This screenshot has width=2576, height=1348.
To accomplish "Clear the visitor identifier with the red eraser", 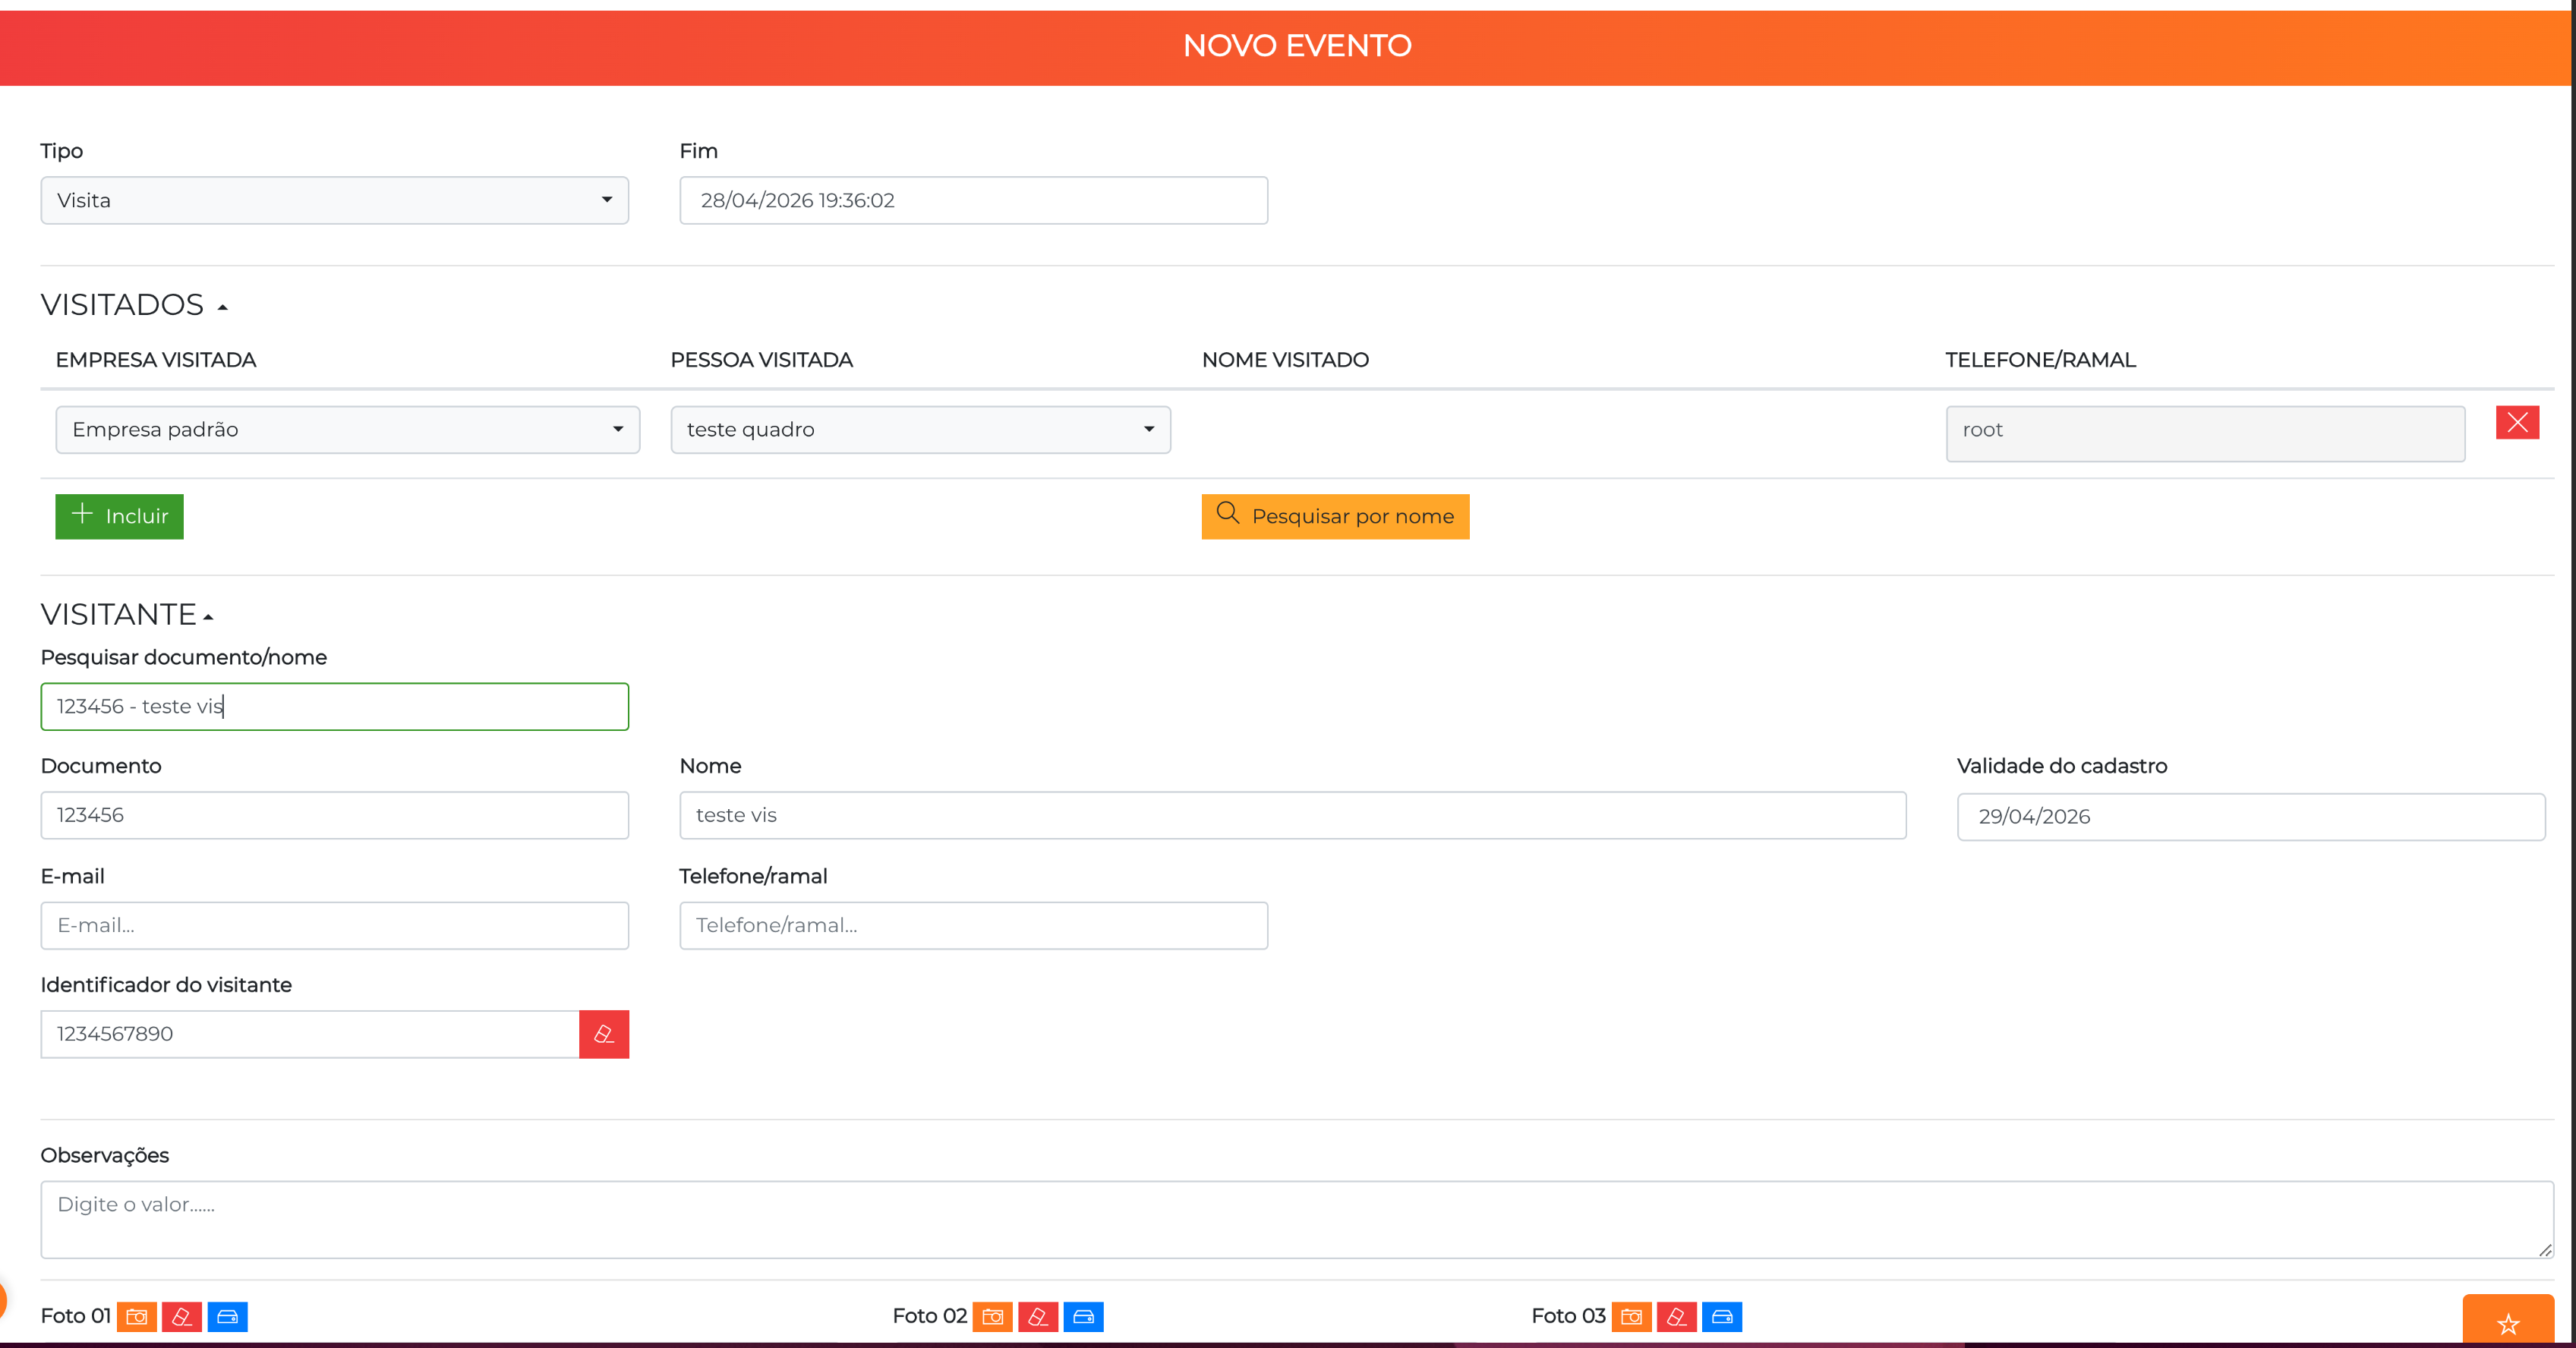I will (604, 1034).
